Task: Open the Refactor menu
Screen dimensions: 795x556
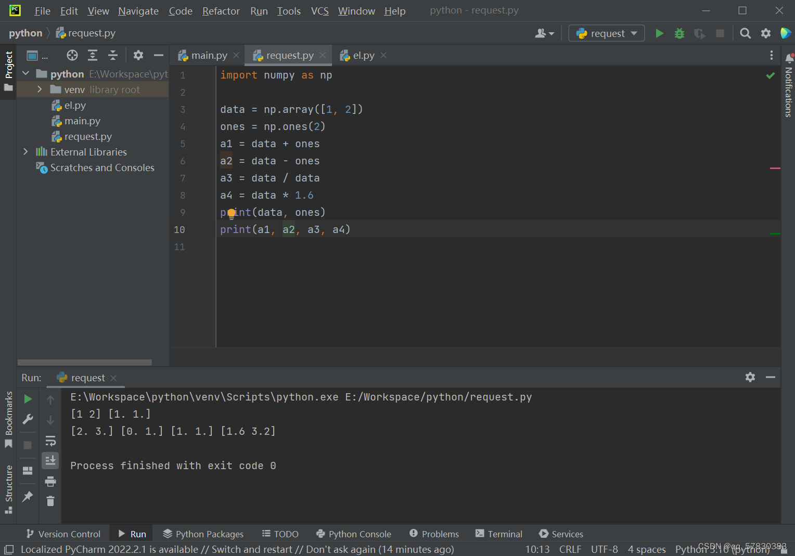Action: click(221, 11)
